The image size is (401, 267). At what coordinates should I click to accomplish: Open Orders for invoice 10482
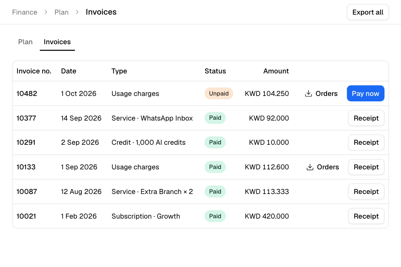[321, 93]
